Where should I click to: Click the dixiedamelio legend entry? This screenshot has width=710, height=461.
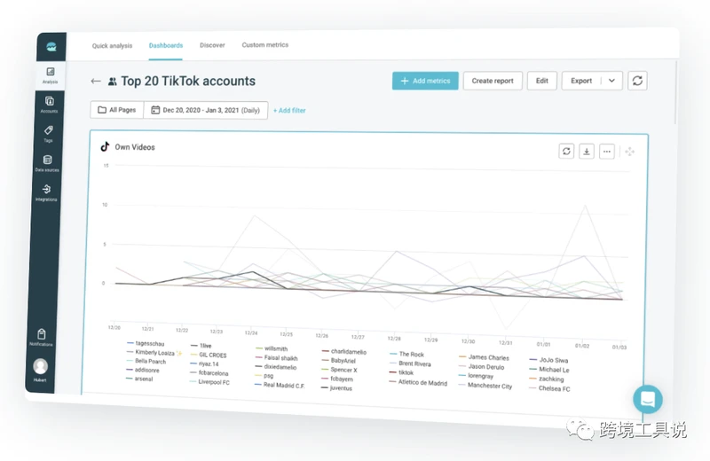pos(276,367)
